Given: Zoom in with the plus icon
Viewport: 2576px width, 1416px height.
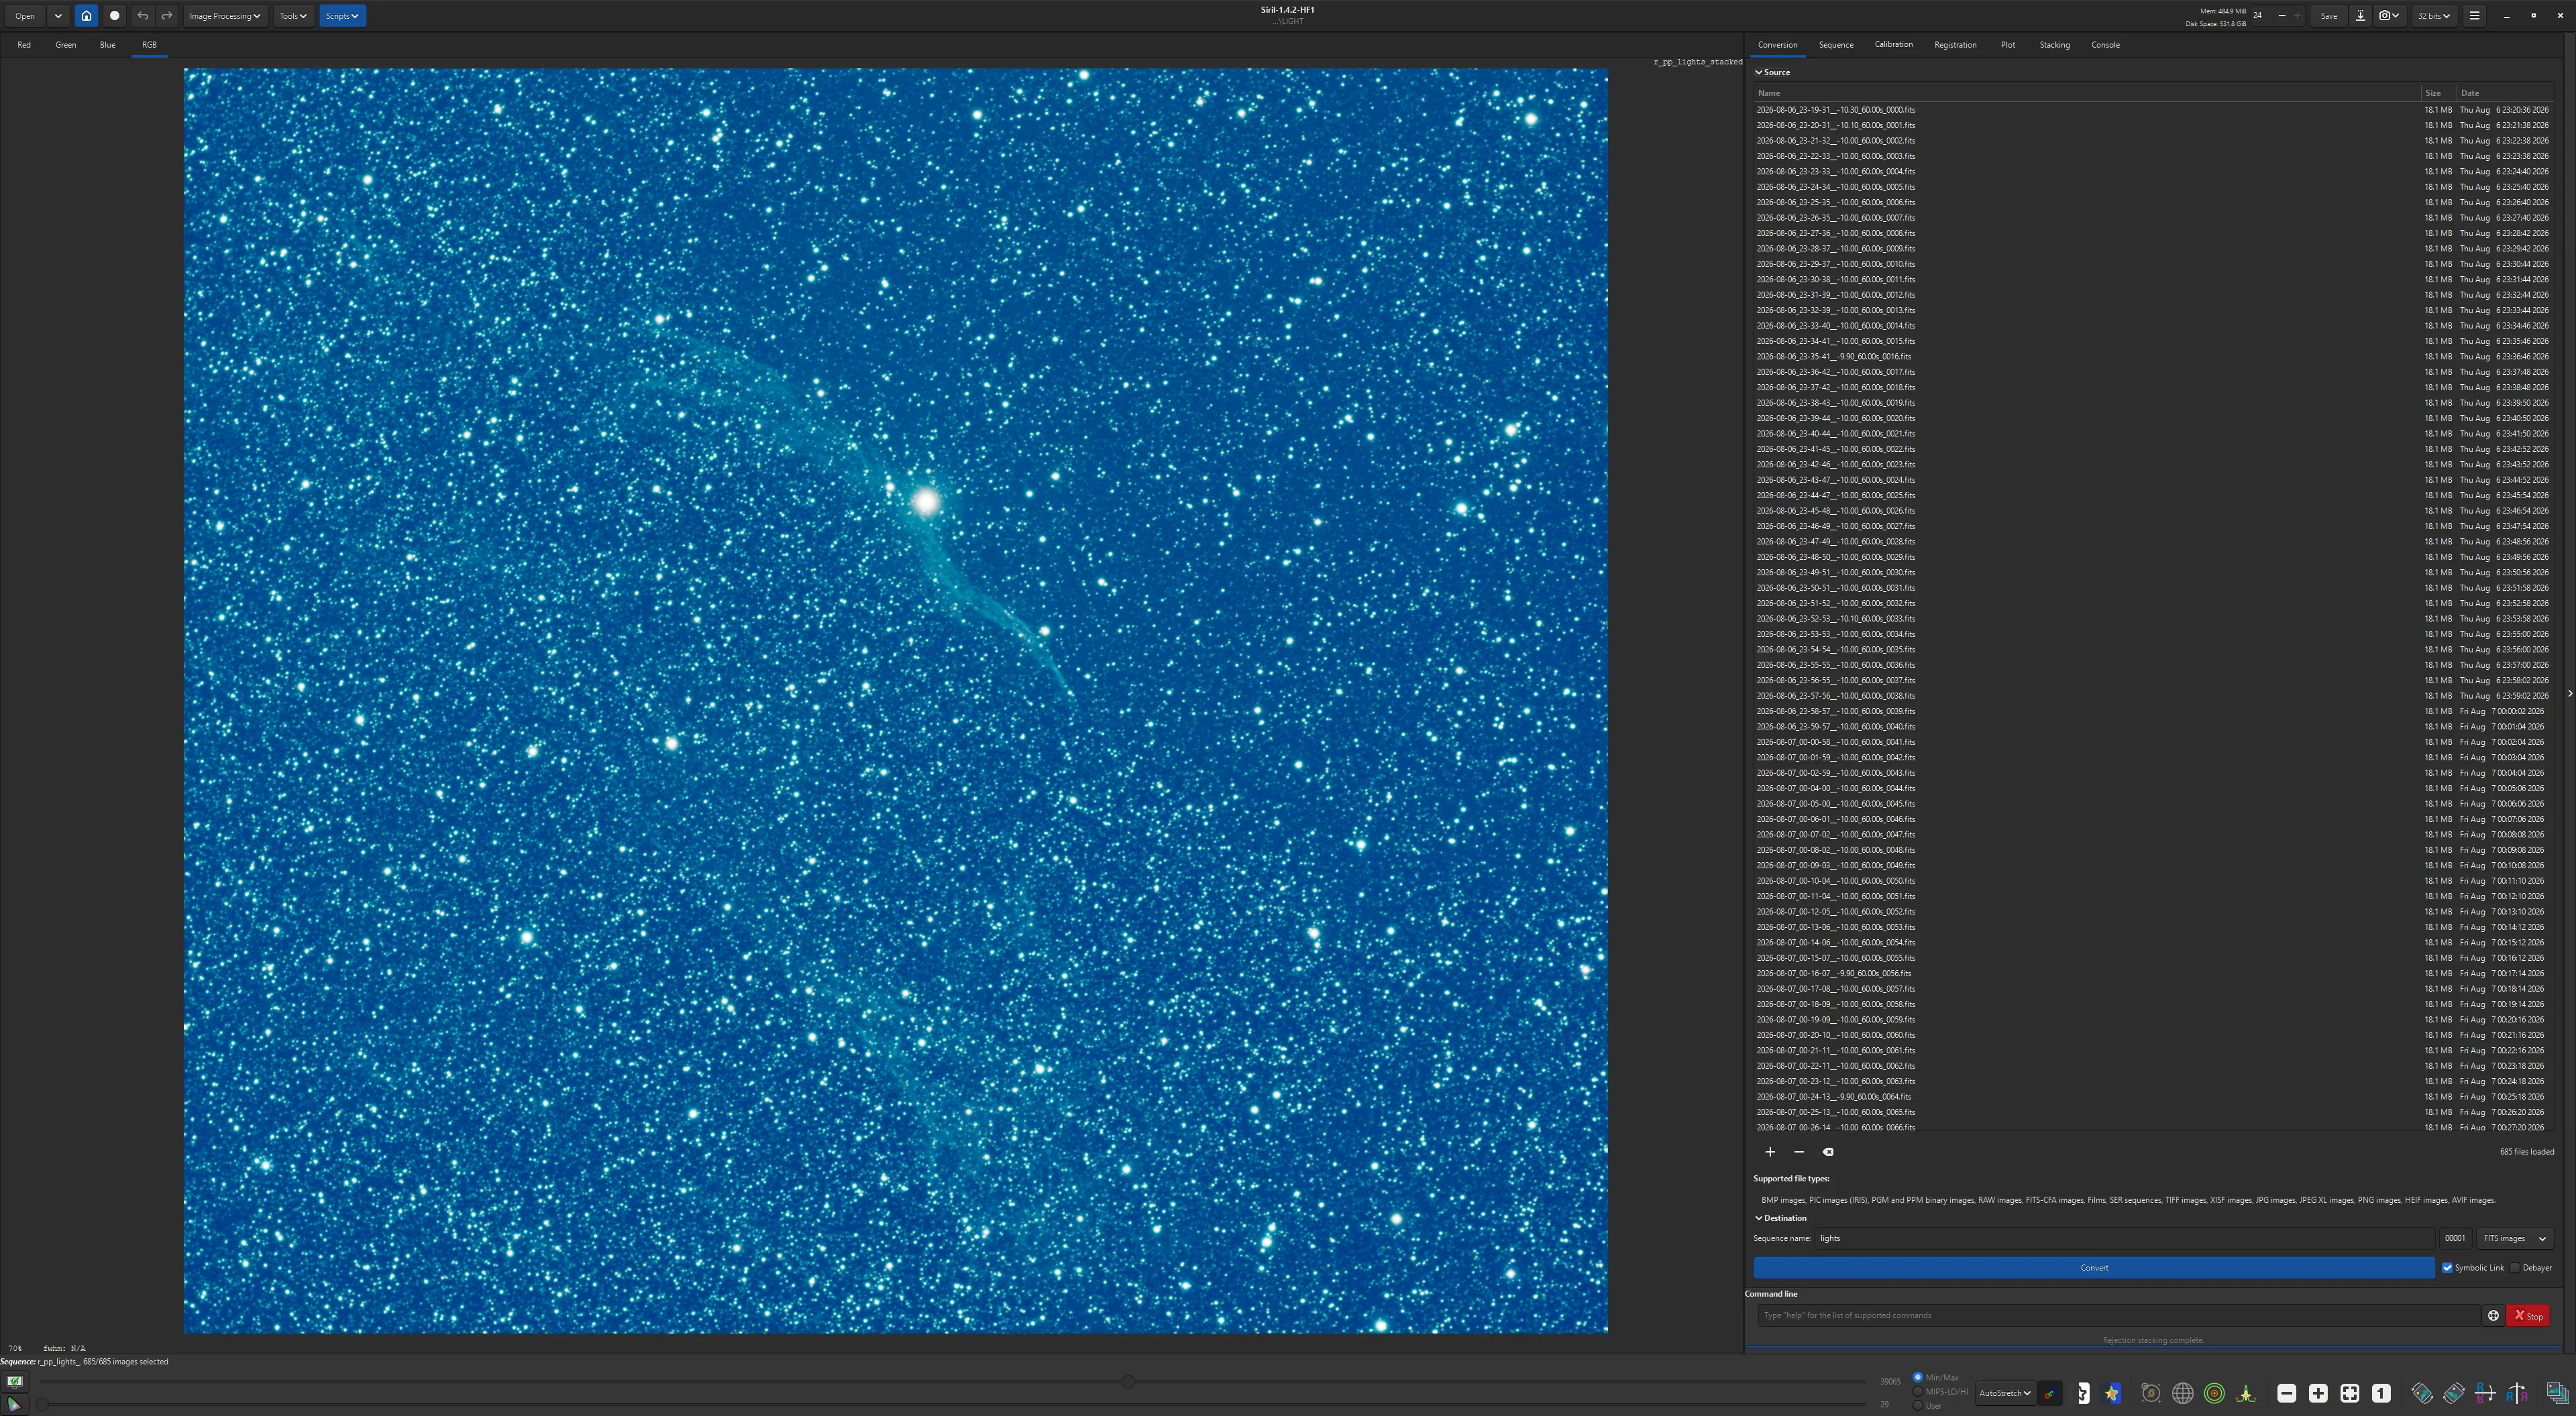Looking at the screenshot, I should point(2318,1393).
